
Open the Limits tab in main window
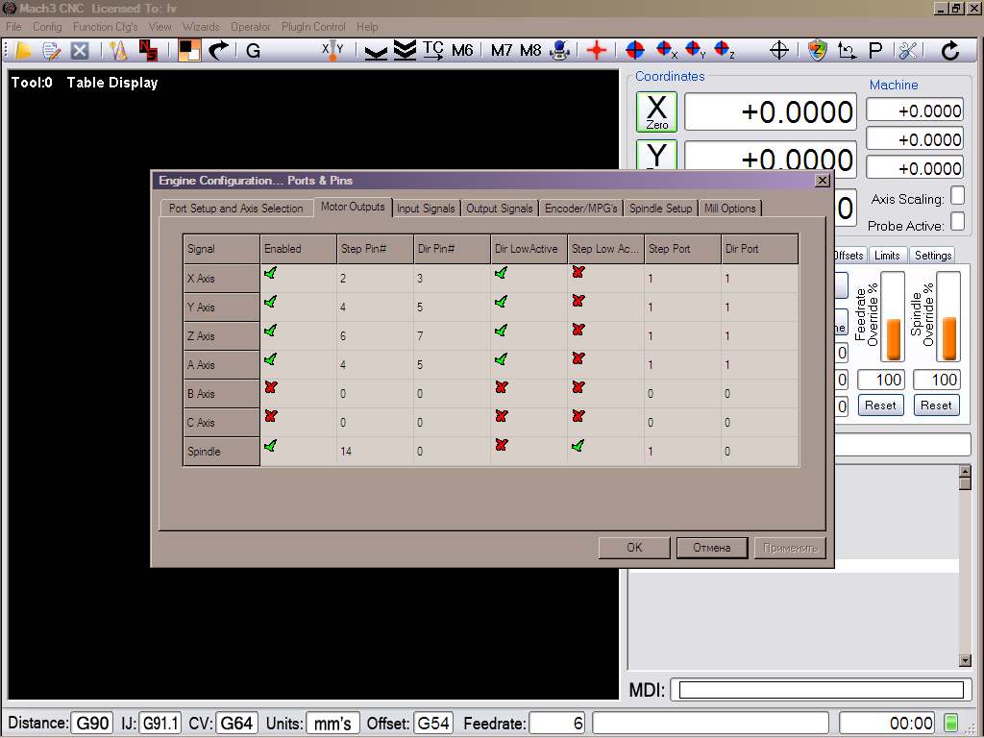point(887,256)
